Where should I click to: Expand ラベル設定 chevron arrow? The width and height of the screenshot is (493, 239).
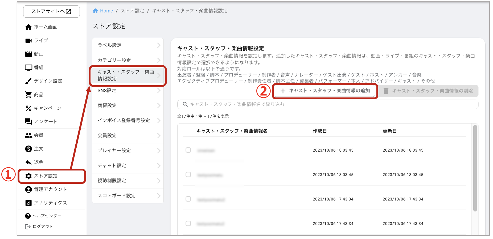click(159, 45)
